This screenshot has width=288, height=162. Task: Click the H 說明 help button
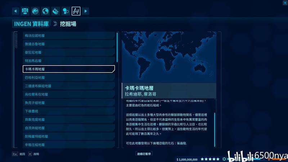pos(33,154)
